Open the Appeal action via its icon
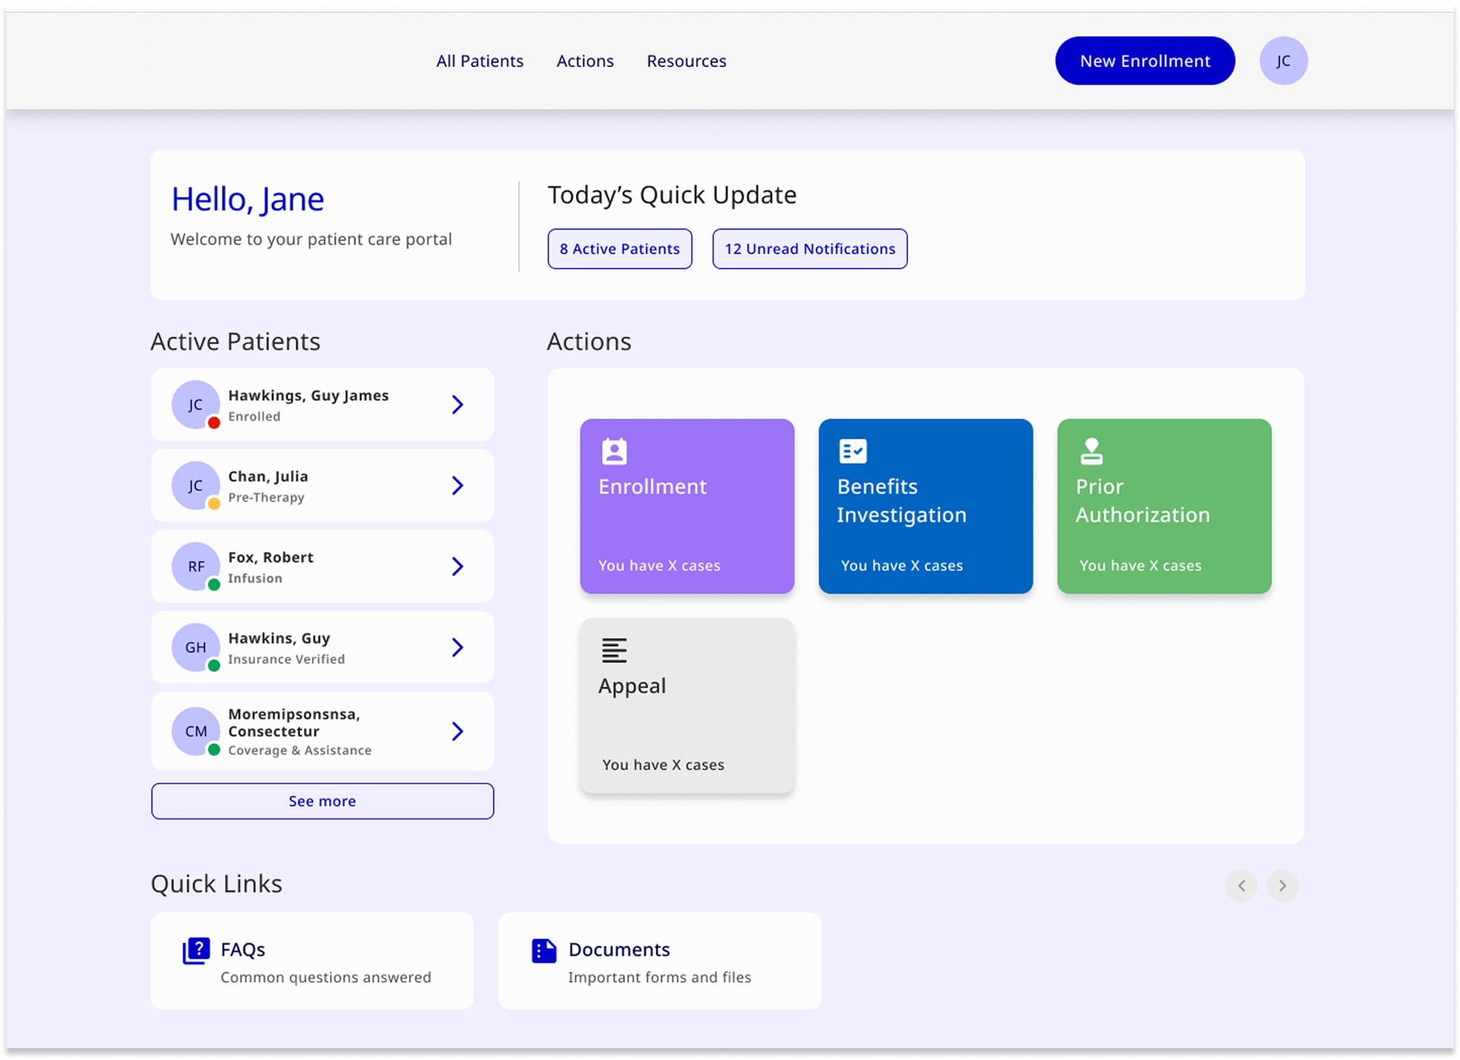The height and width of the screenshot is (1060, 1460). (614, 650)
